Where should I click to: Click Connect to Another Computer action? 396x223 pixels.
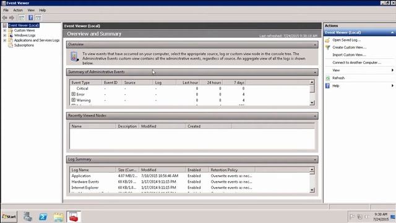click(356, 63)
